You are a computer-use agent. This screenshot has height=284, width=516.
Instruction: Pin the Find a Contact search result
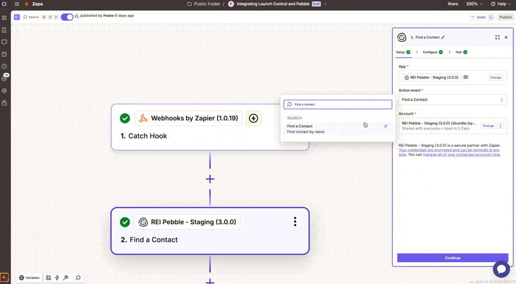point(386,126)
